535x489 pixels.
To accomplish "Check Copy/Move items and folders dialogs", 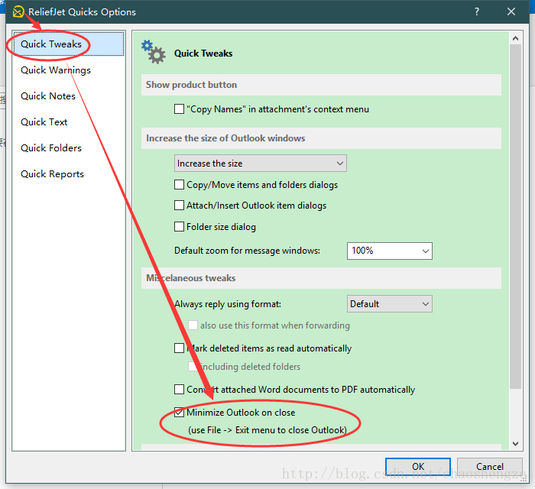I will click(179, 184).
